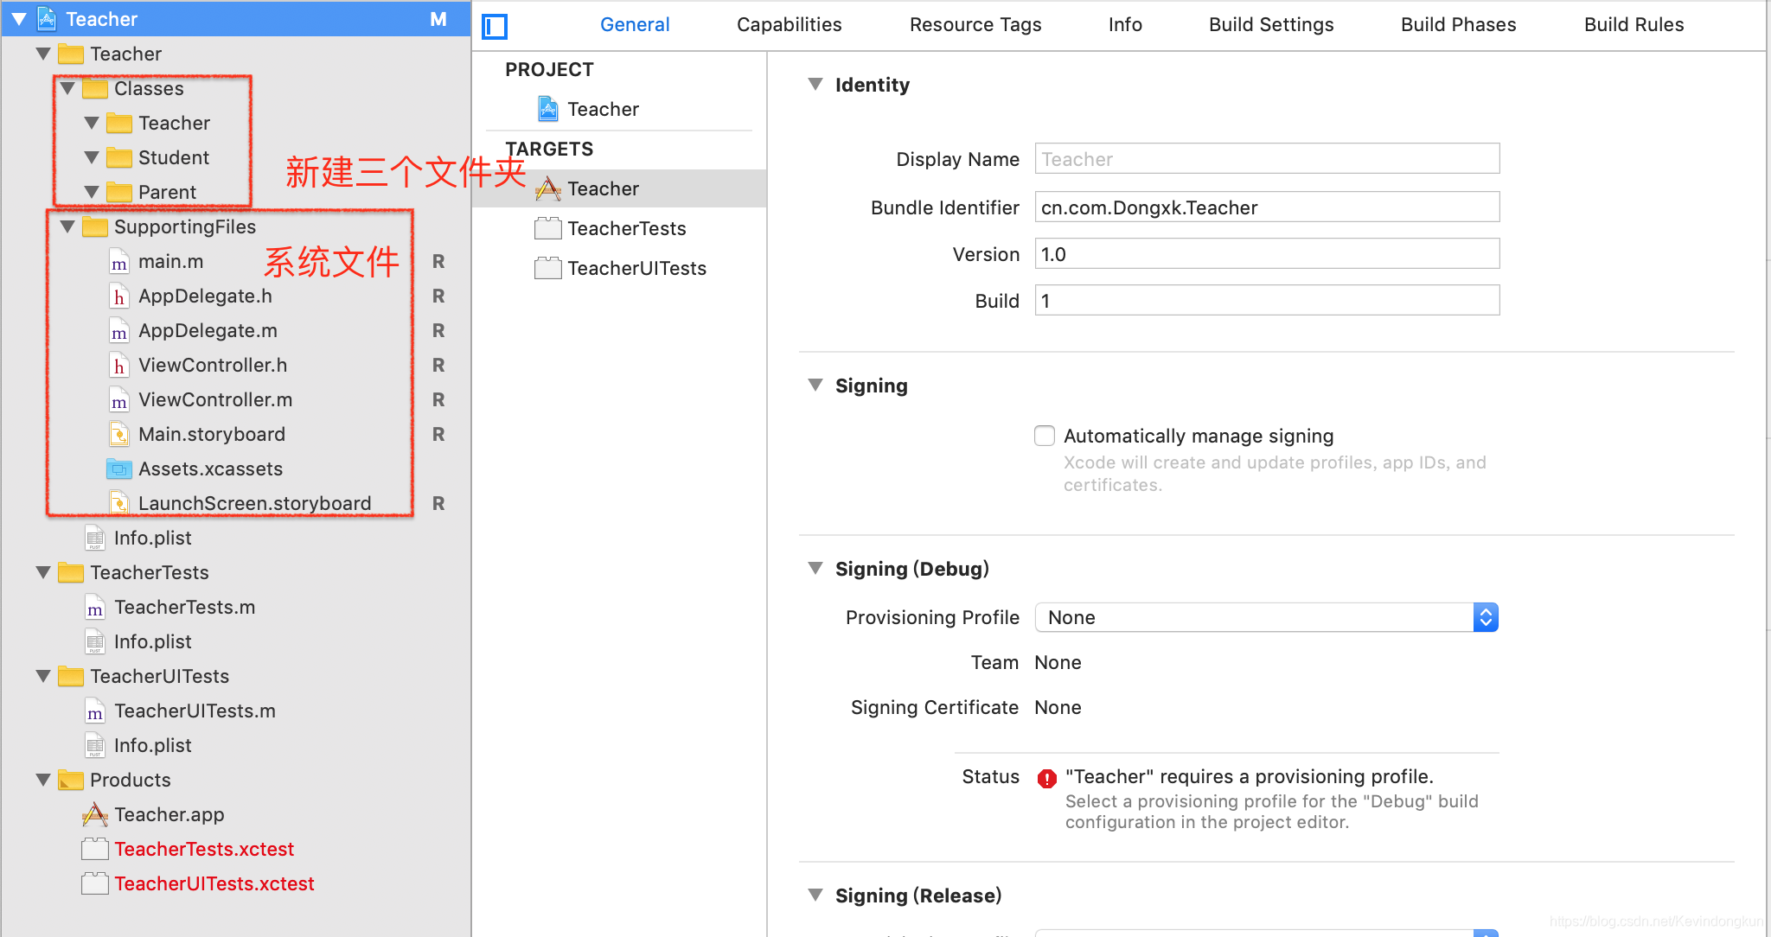1771x937 pixels.
Task: Click the main.m file icon
Action: tap(119, 262)
